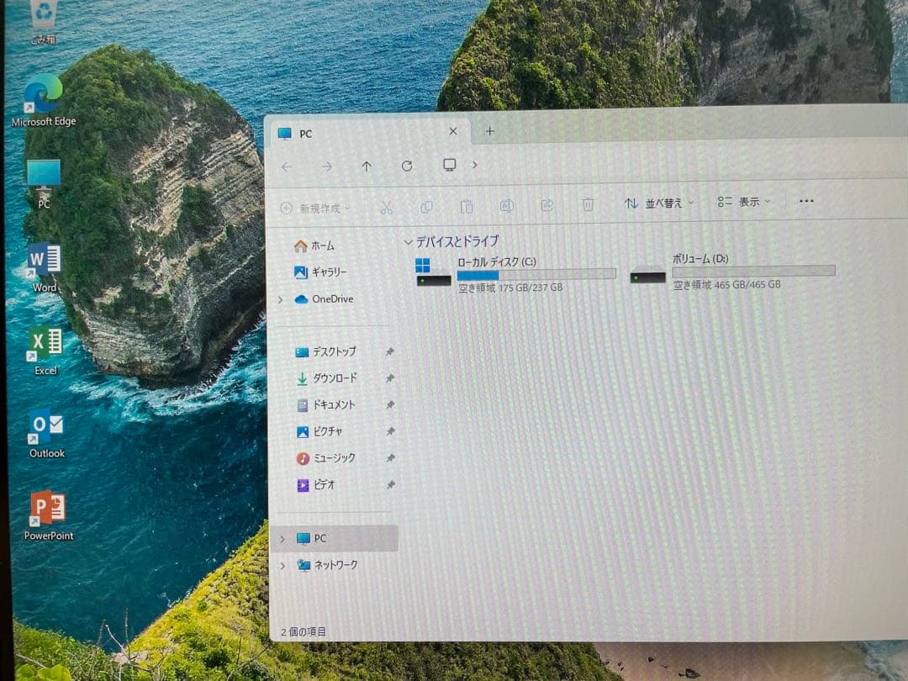Expand the OneDrive tree item
Viewport: 908px width, 681px height.
point(280,299)
